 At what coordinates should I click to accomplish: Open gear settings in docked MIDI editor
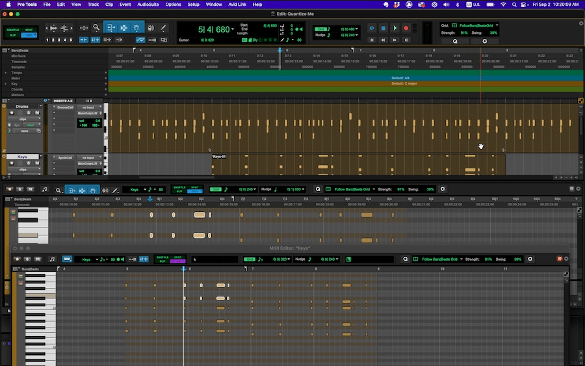(443, 189)
